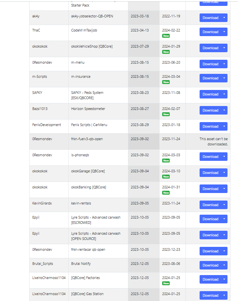Download Lyre Scripts Advanced carwash [ESCROWED]

pos(211,219)
